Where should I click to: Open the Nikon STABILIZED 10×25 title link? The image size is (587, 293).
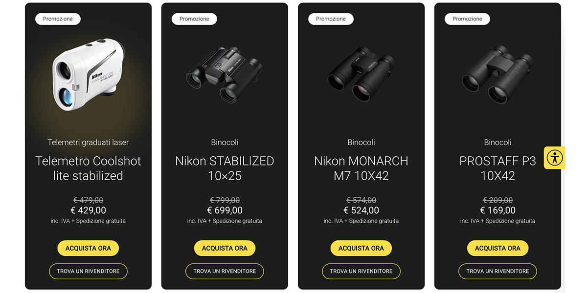225,168
